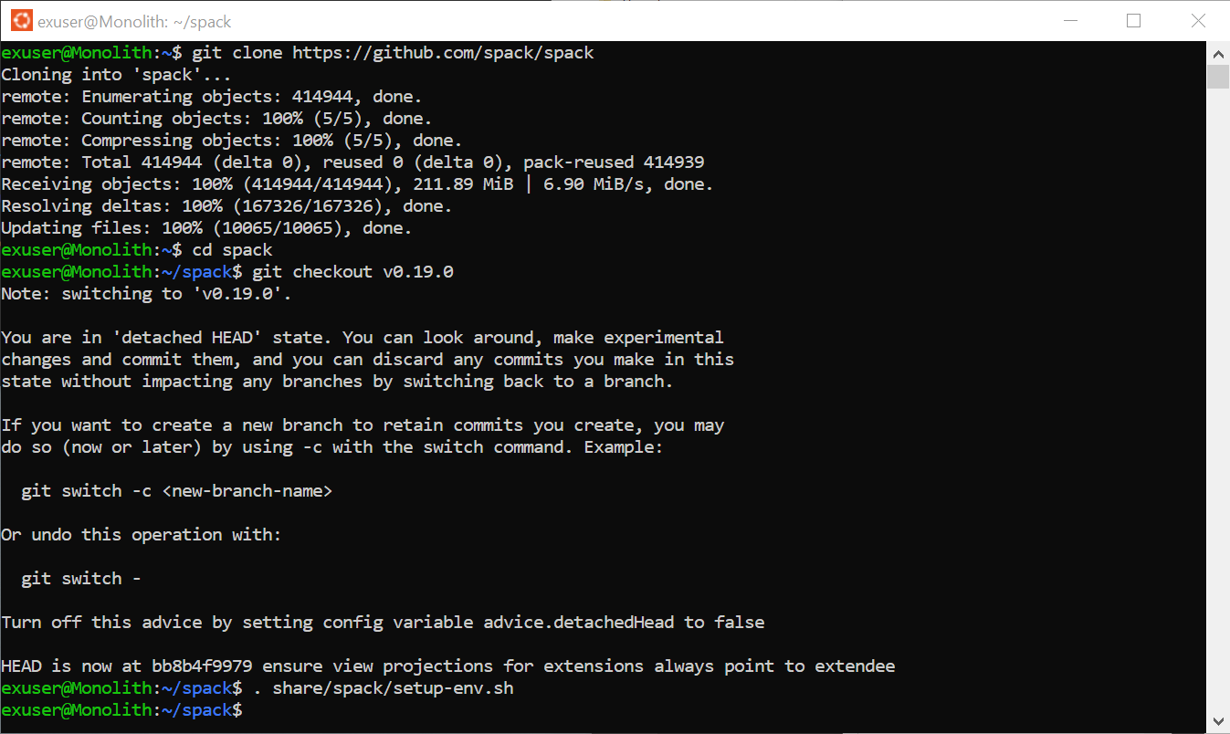The image size is (1230, 734).
Task: Click the last empty prompt 'exuser@Monolith:~/spack$'
Action: coord(121,710)
